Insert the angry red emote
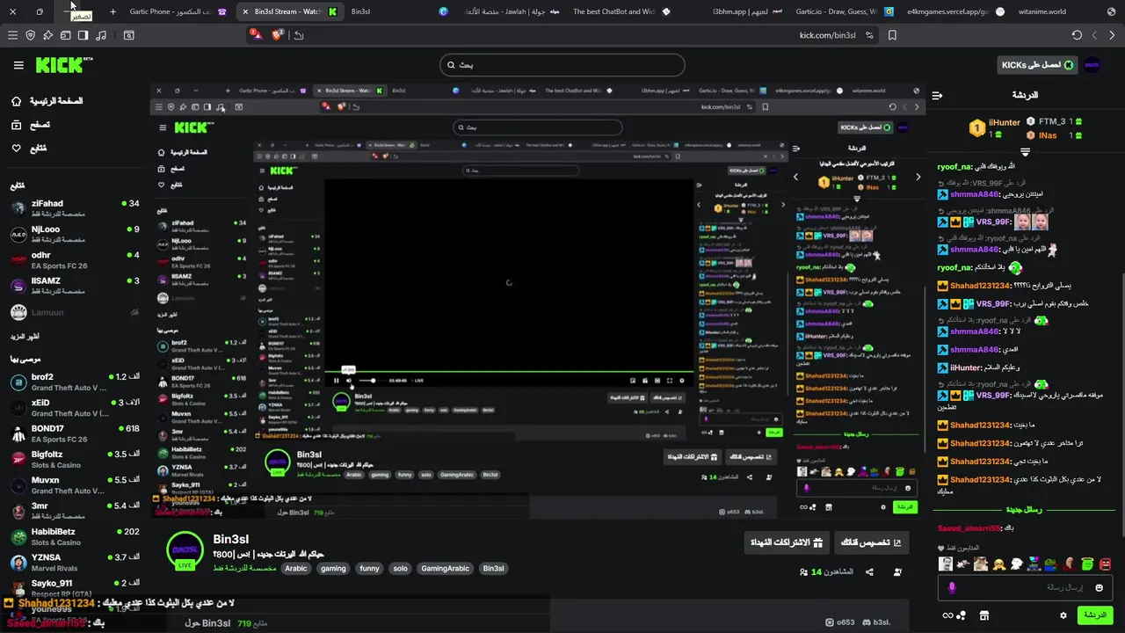The width and height of the screenshot is (1125, 633). pyautogui.click(x=1105, y=564)
